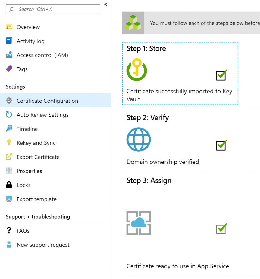
Task: Toggle the Step 1 Store checkbox
Action: 221,75
